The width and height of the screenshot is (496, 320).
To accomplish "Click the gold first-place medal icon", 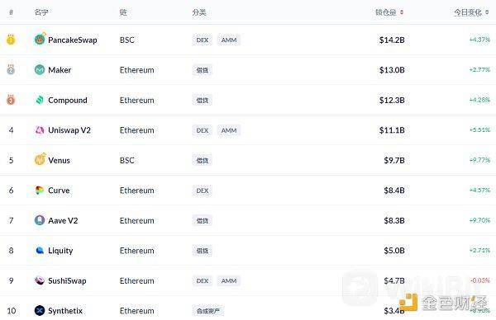I will (x=11, y=40).
